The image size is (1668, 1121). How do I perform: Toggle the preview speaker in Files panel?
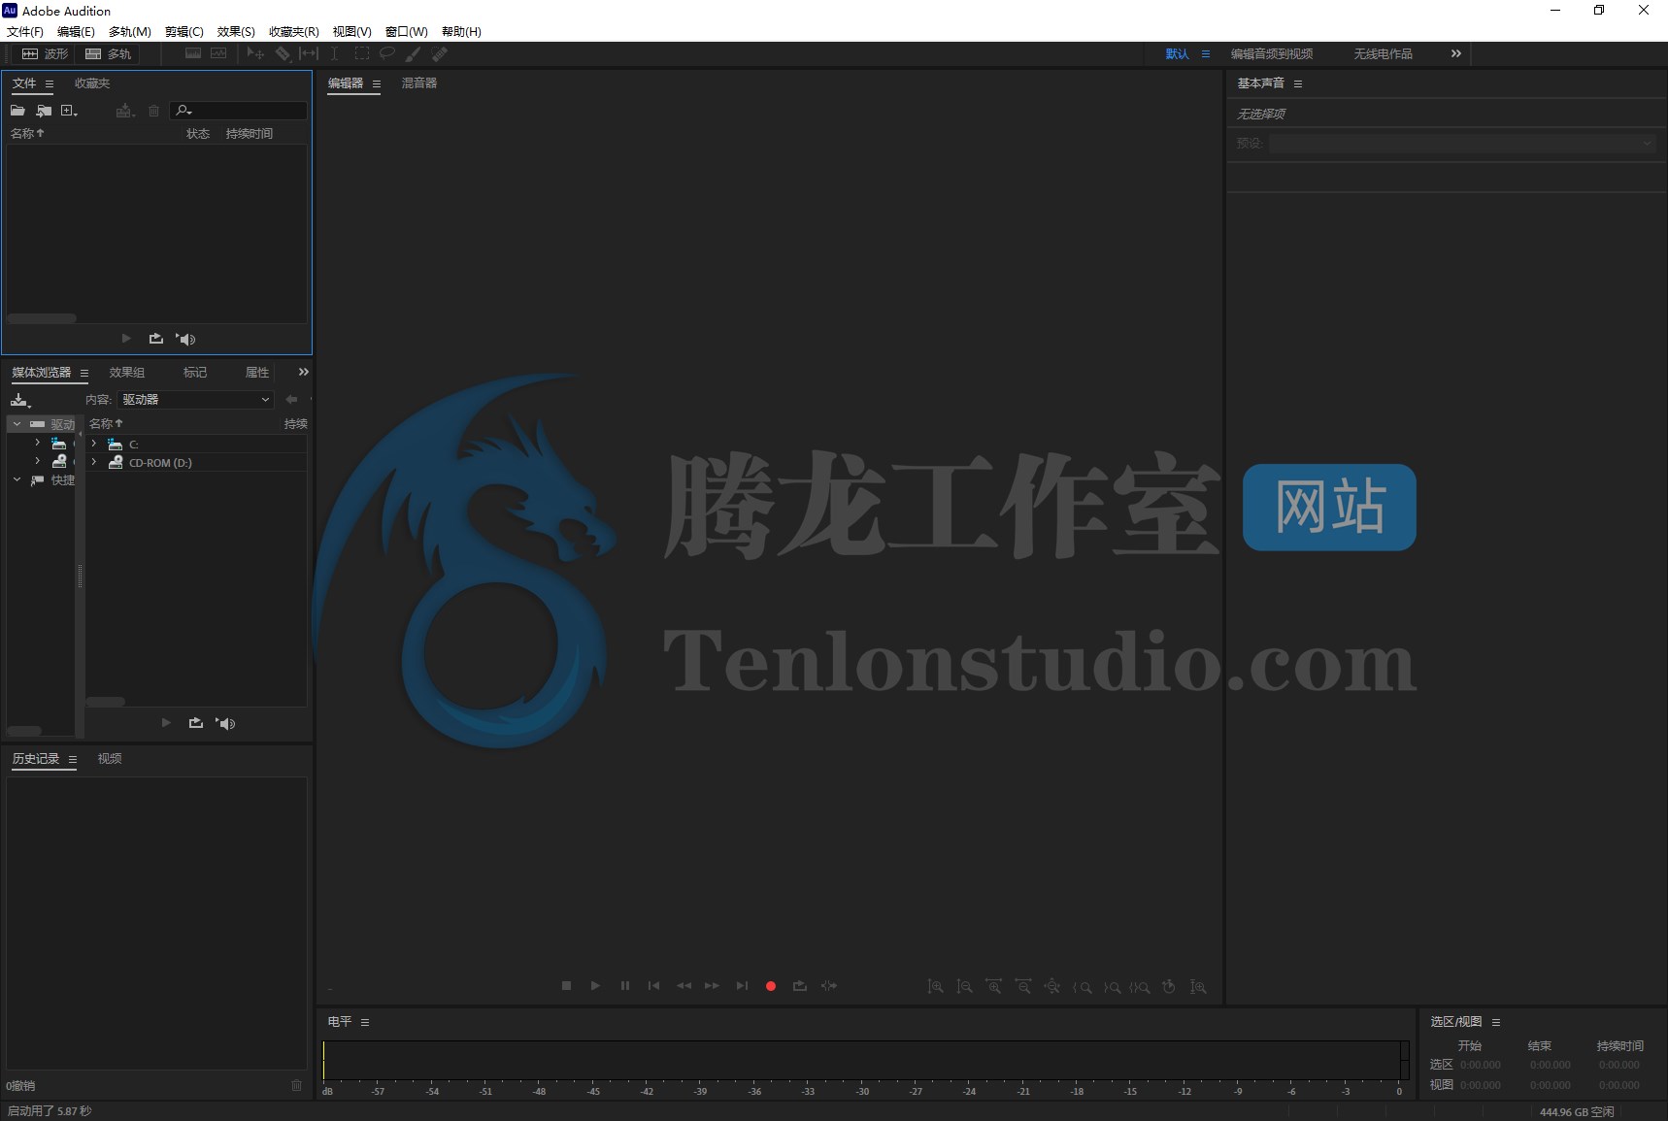[x=185, y=339]
